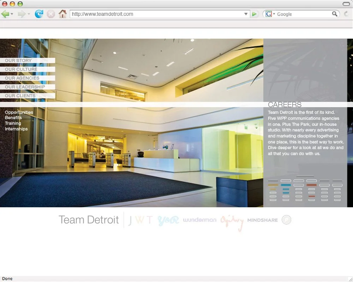The image size is (353, 282).
Task: Open the OUR STORY menu item
Action: 28,61
